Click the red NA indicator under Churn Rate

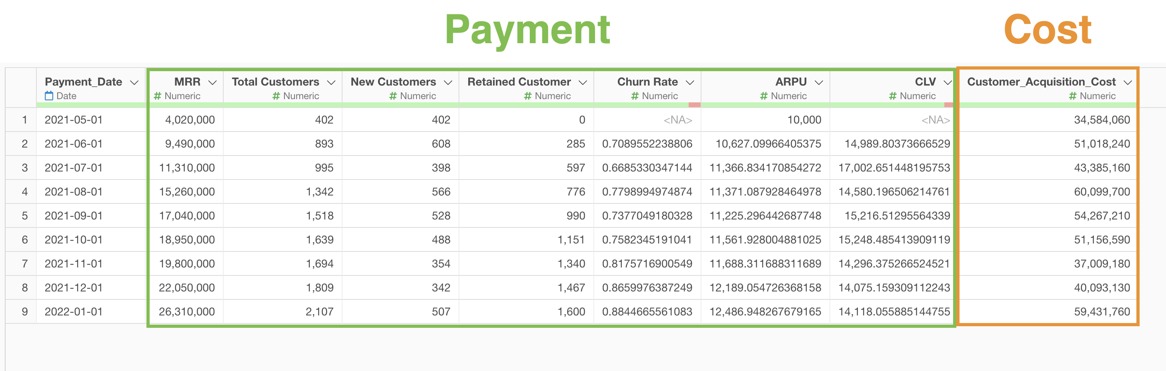[x=694, y=105]
